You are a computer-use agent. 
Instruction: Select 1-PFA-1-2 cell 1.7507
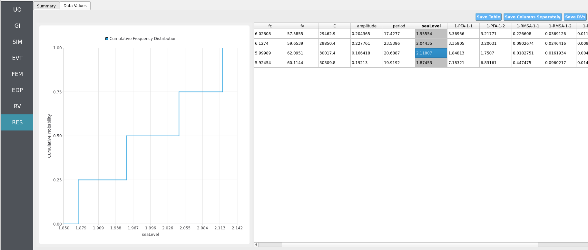click(495, 53)
